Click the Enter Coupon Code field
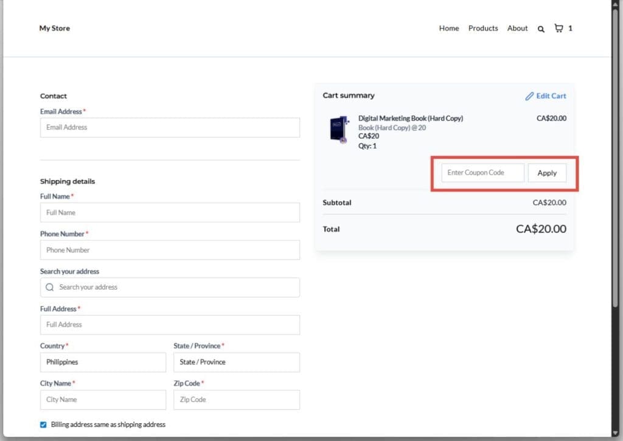 click(x=482, y=173)
